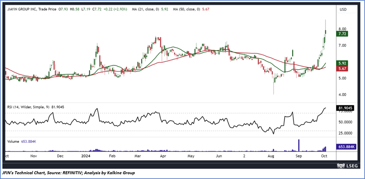Click the Sep label on time axis
Image resolution: width=365 pixels, height=179 pixels.
[299, 155]
